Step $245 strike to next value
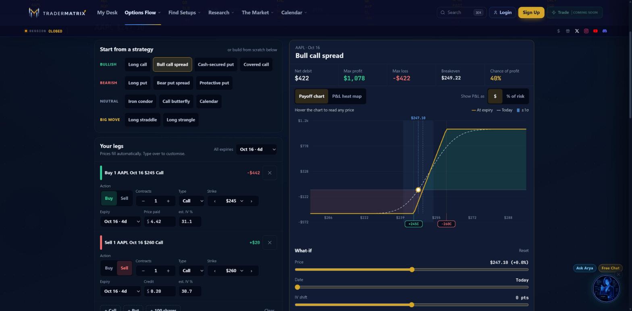Image resolution: width=632 pixels, height=311 pixels. (252, 201)
